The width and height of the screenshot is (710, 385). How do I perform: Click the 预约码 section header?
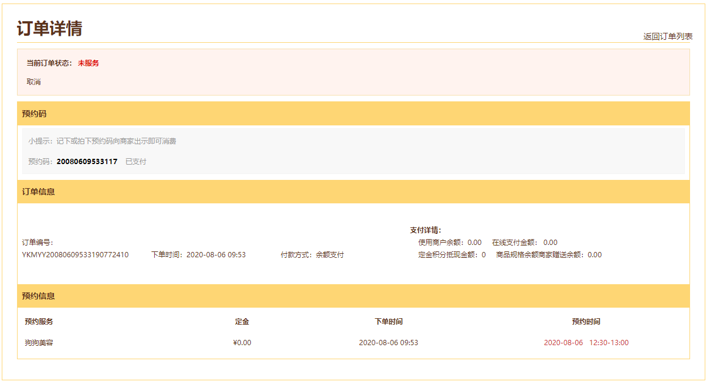point(354,114)
